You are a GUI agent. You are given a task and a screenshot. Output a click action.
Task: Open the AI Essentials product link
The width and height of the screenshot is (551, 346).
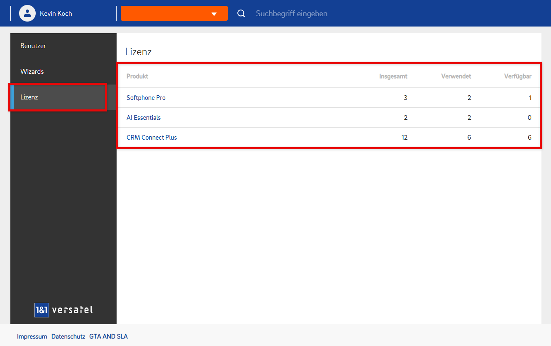click(x=144, y=118)
